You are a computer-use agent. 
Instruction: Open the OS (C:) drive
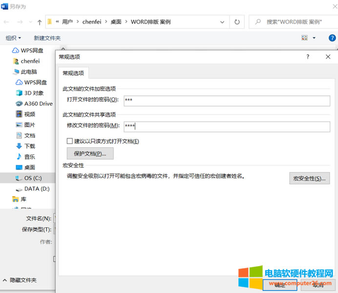click(x=33, y=178)
